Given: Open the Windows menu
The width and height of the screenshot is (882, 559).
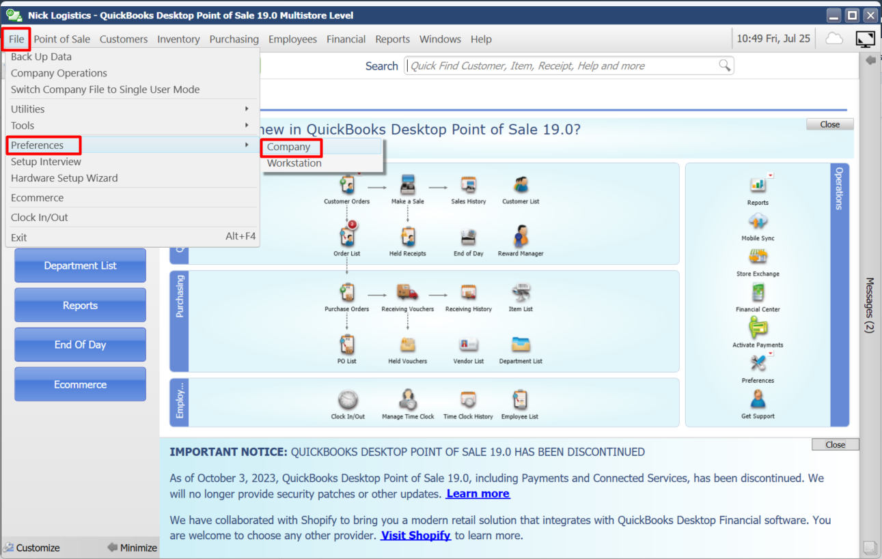Looking at the screenshot, I should 440,39.
